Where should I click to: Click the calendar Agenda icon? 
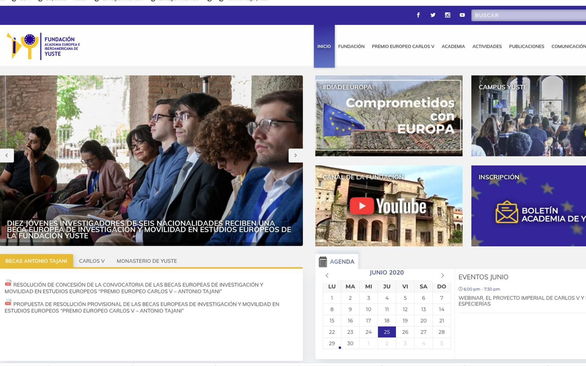323,261
